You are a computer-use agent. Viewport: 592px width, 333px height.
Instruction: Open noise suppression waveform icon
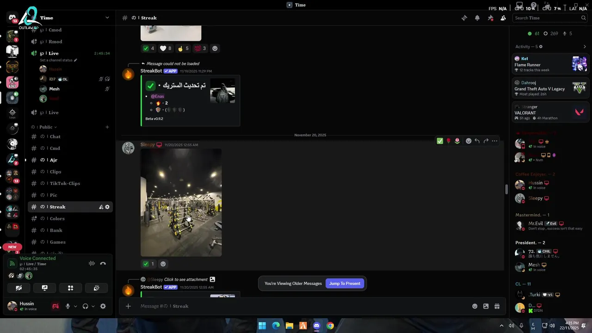point(92,263)
